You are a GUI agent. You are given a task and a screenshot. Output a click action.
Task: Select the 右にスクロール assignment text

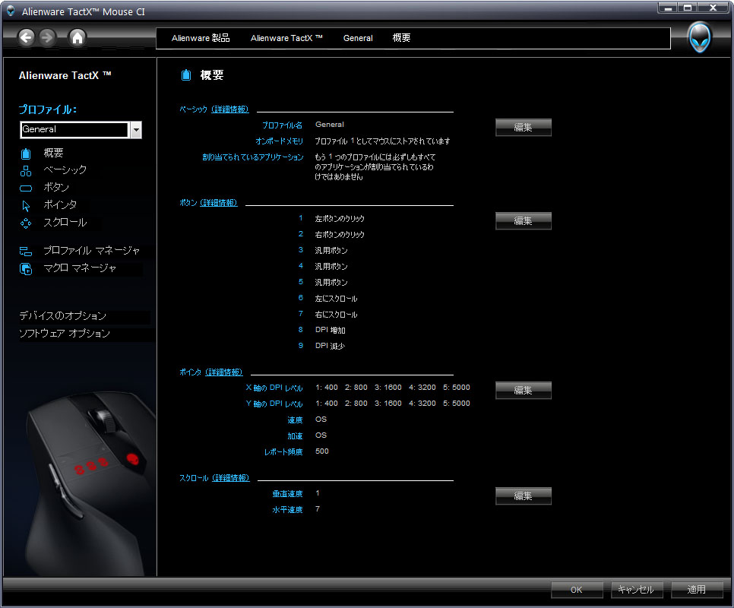[336, 315]
